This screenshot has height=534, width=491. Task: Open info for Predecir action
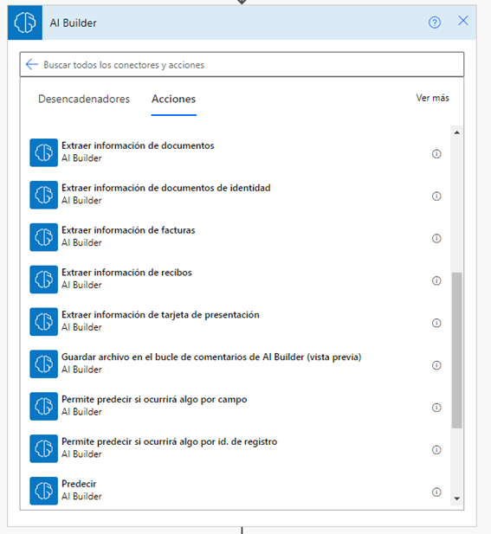[x=436, y=492]
